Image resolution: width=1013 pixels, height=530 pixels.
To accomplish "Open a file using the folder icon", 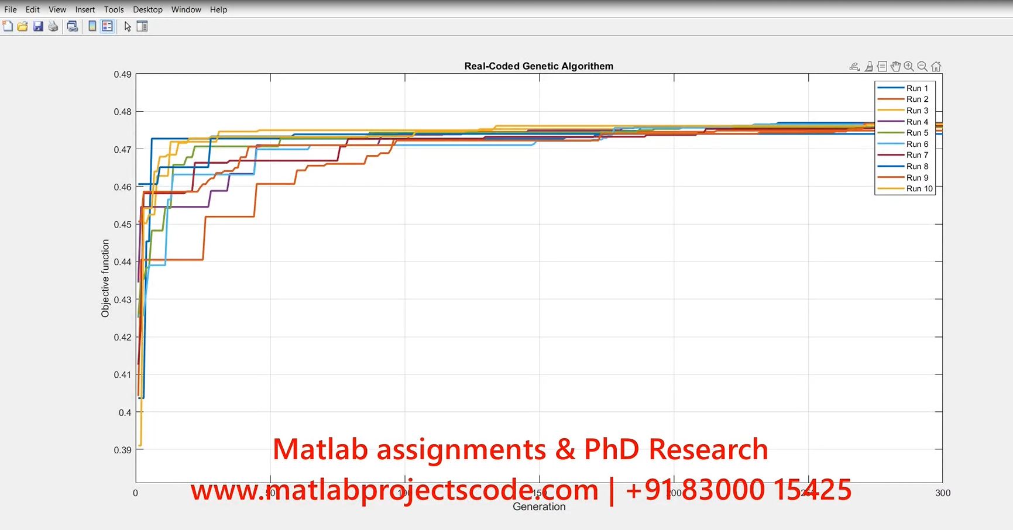I will (23, 26).
